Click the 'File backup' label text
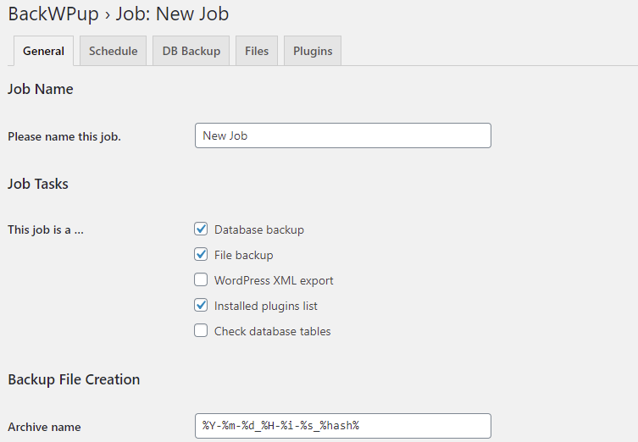This screenshot has width=638, height=442. pos(244,255)
